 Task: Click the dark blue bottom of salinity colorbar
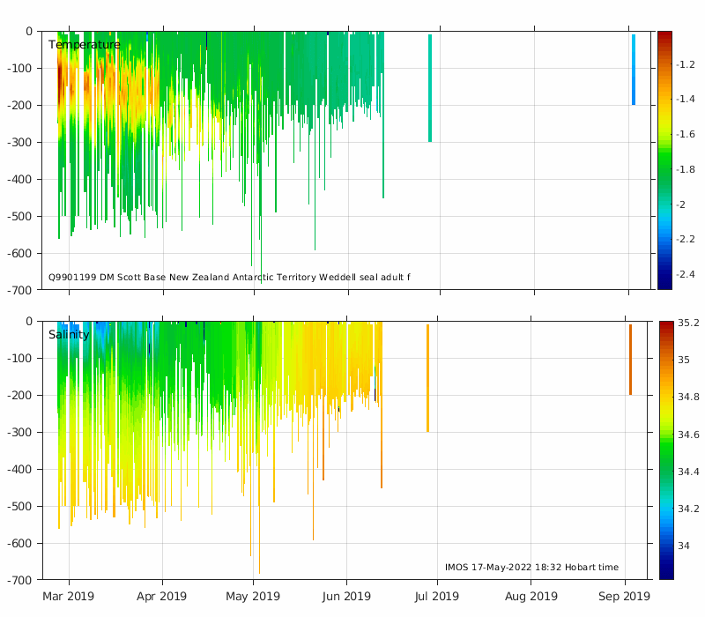tap(665, 575)
